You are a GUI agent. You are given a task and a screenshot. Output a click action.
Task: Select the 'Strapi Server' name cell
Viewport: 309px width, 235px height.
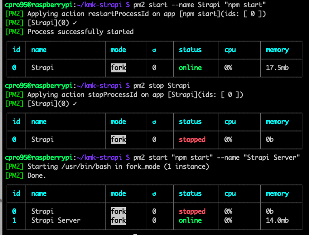pyautogui.click(x=56, y=220)
